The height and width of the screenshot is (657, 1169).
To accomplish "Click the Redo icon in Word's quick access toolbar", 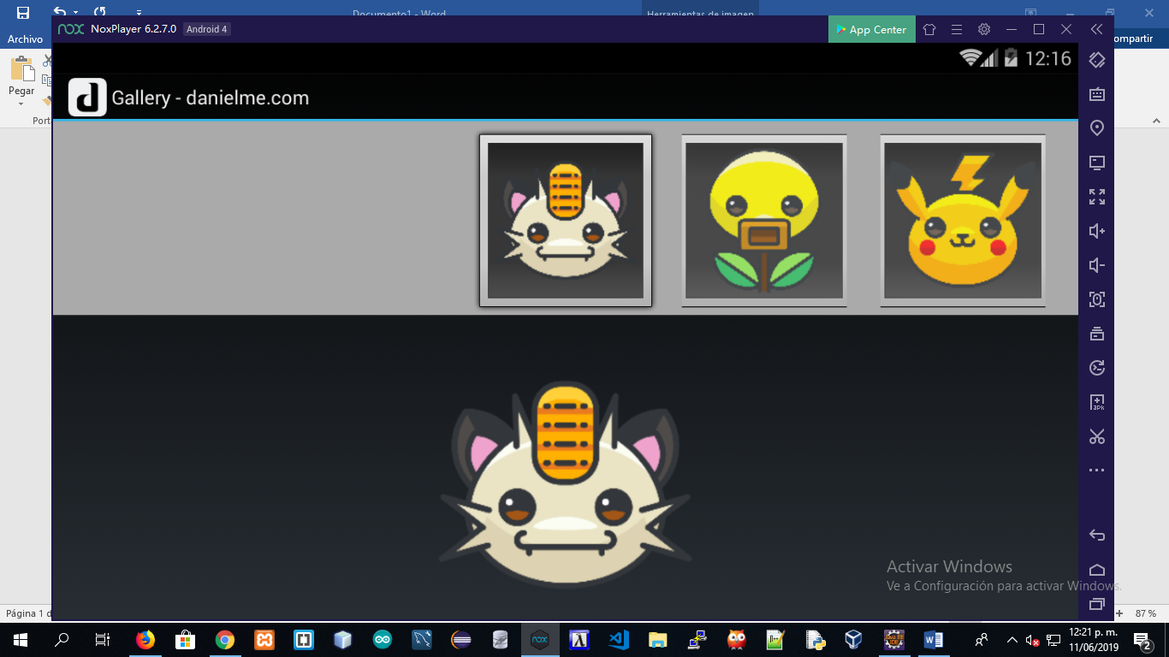I will coord(100,12).
